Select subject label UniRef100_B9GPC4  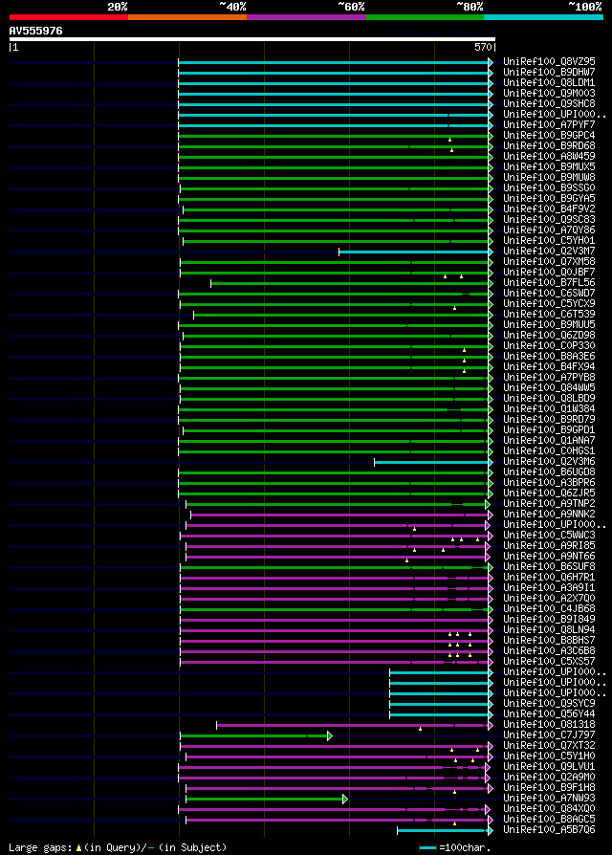click(549, 135)
